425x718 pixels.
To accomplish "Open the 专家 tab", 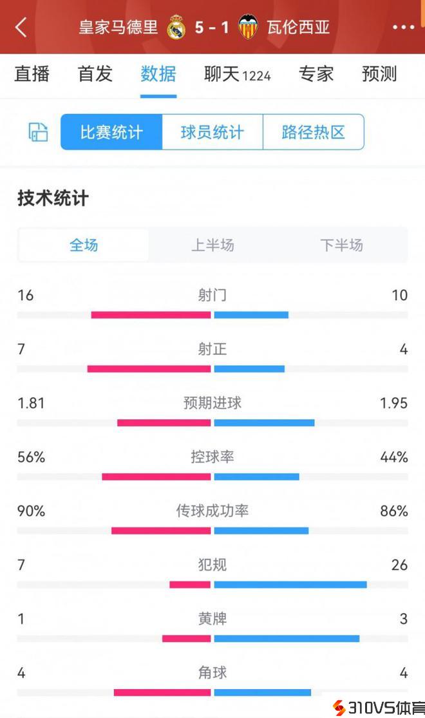I will click(316, 74).
